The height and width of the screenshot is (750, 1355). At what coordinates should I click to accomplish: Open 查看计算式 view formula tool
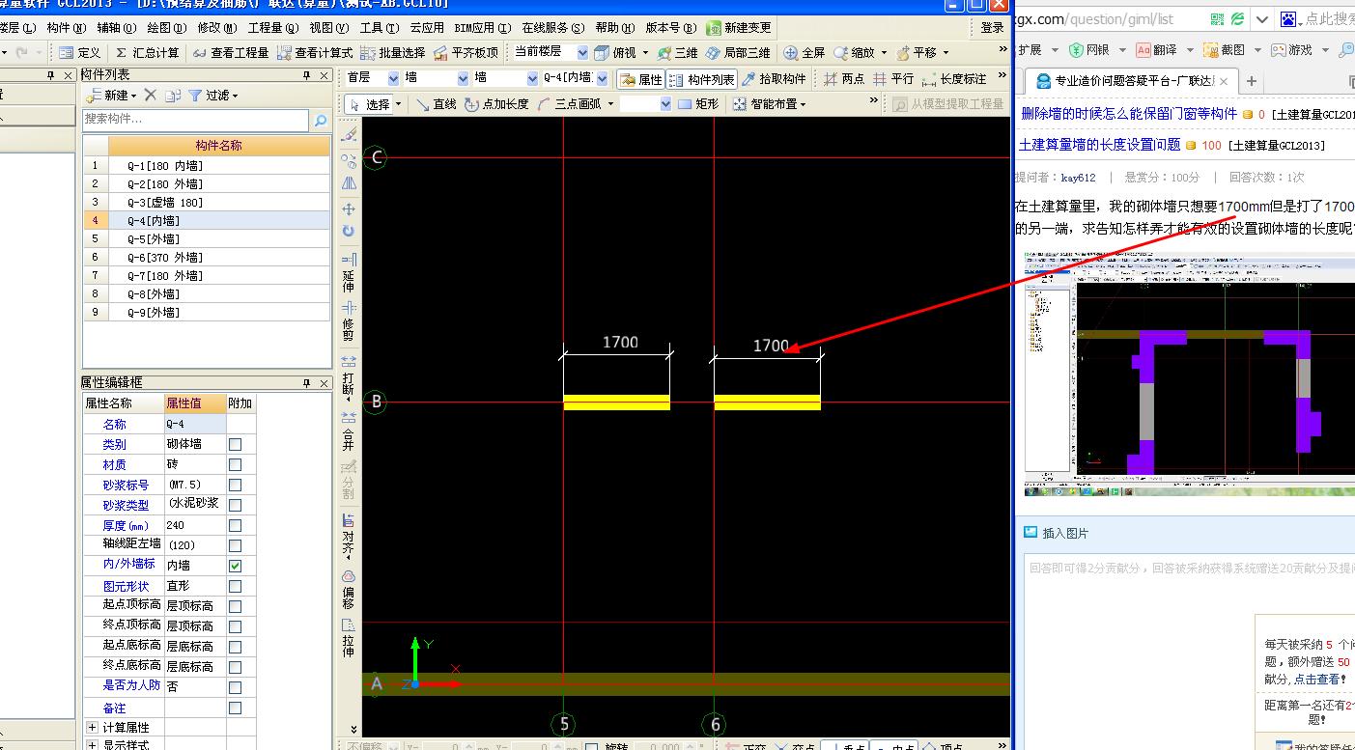point(314,52)
